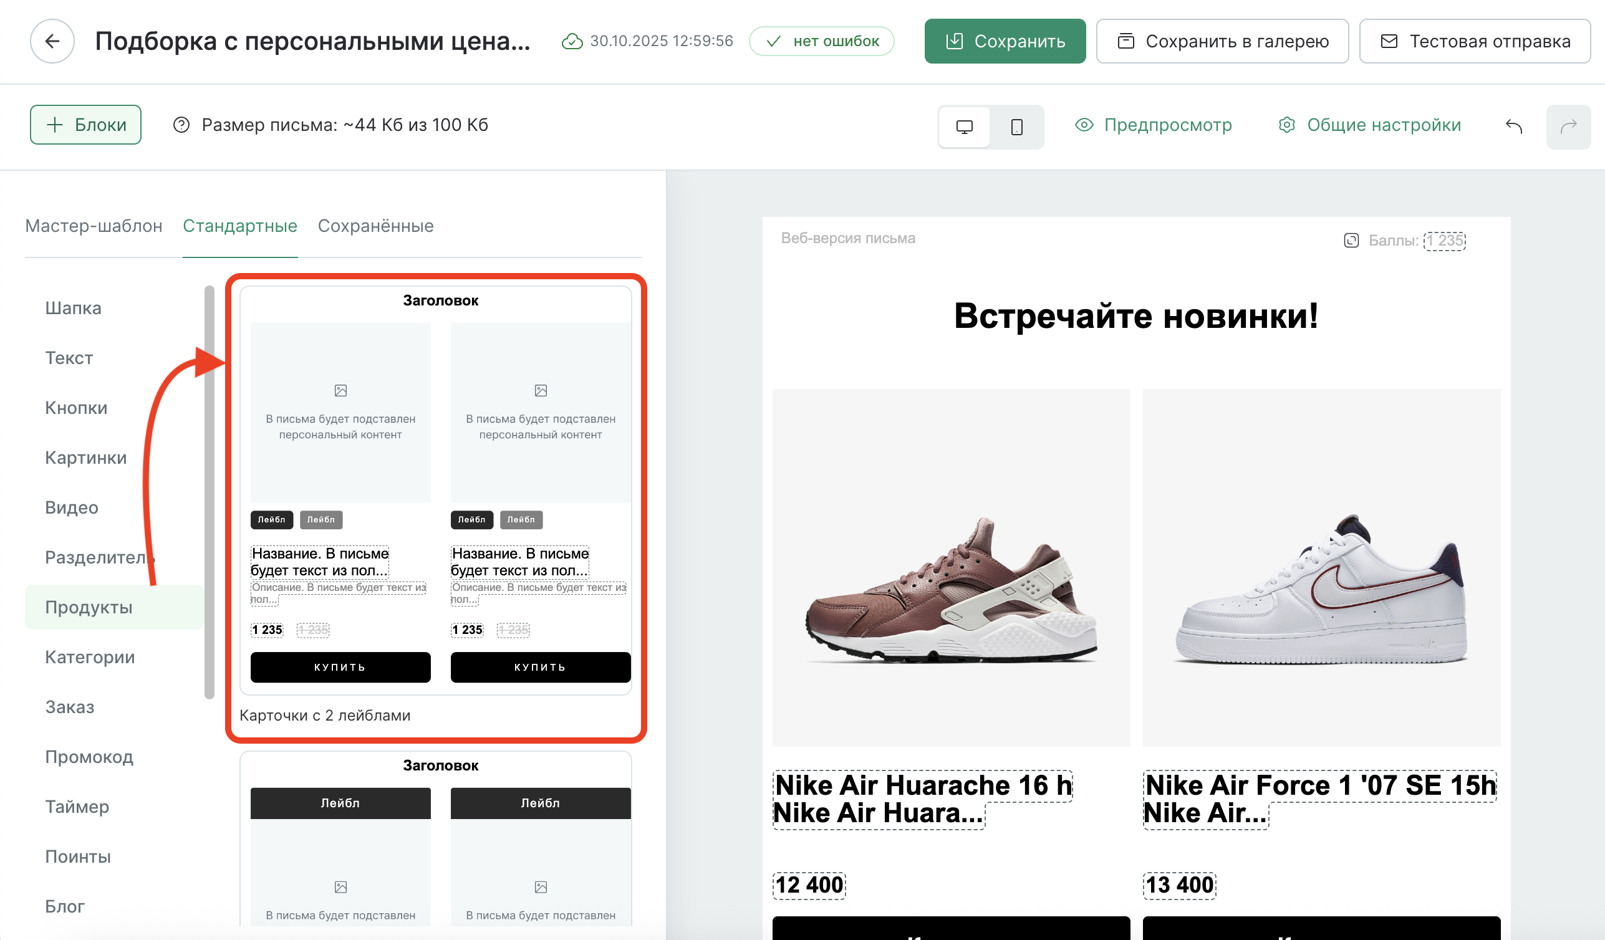The image size is (1605, 940).
Task: Expand the Промокод block section
Action: click(x=89, y=757)
